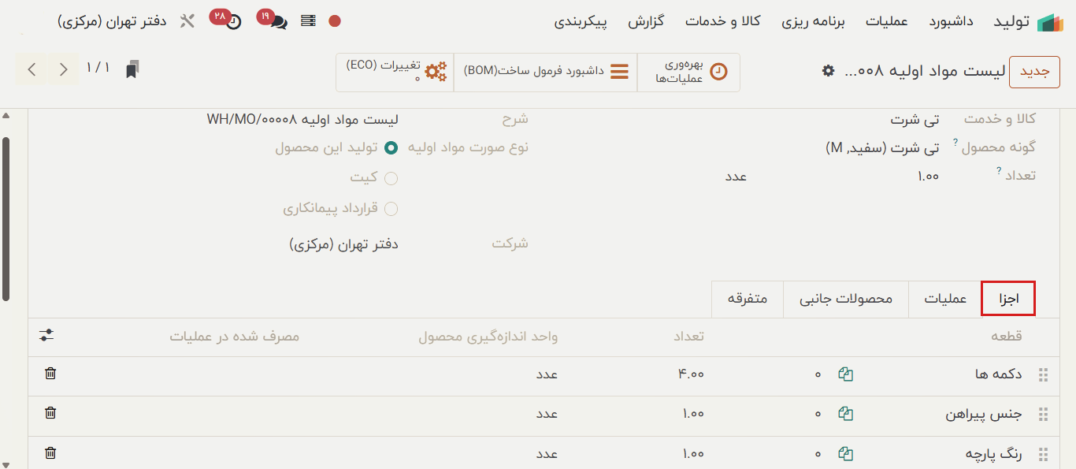Open the copy/BOM icon in the رنگ پارچه row
Image resolution: width=1076 pixels, height=469 pixels.
click(x=846, y=453)
